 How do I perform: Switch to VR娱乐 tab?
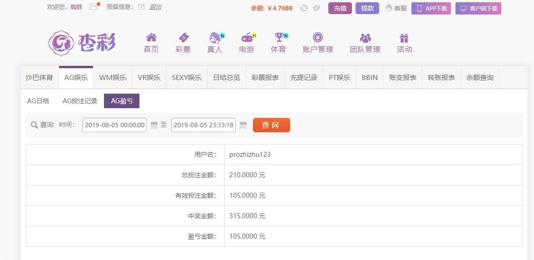[x=149, y=77]
